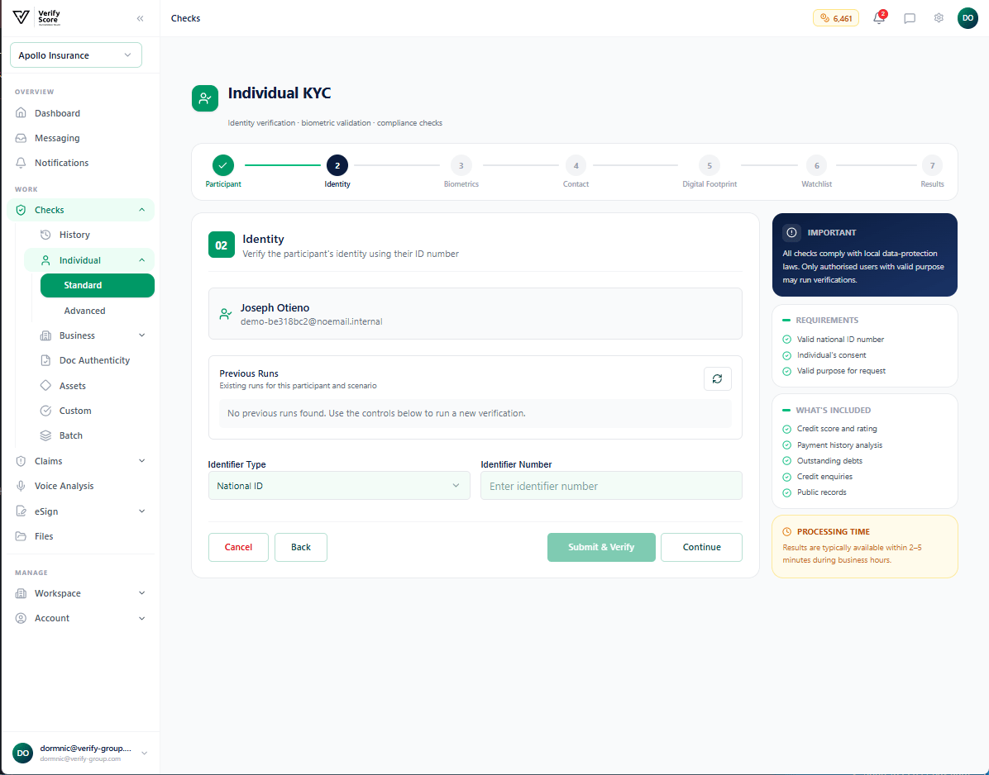Click the Checks breadcrumb title
This screenshot has height=775, width=989.
[x=185, y=18]
